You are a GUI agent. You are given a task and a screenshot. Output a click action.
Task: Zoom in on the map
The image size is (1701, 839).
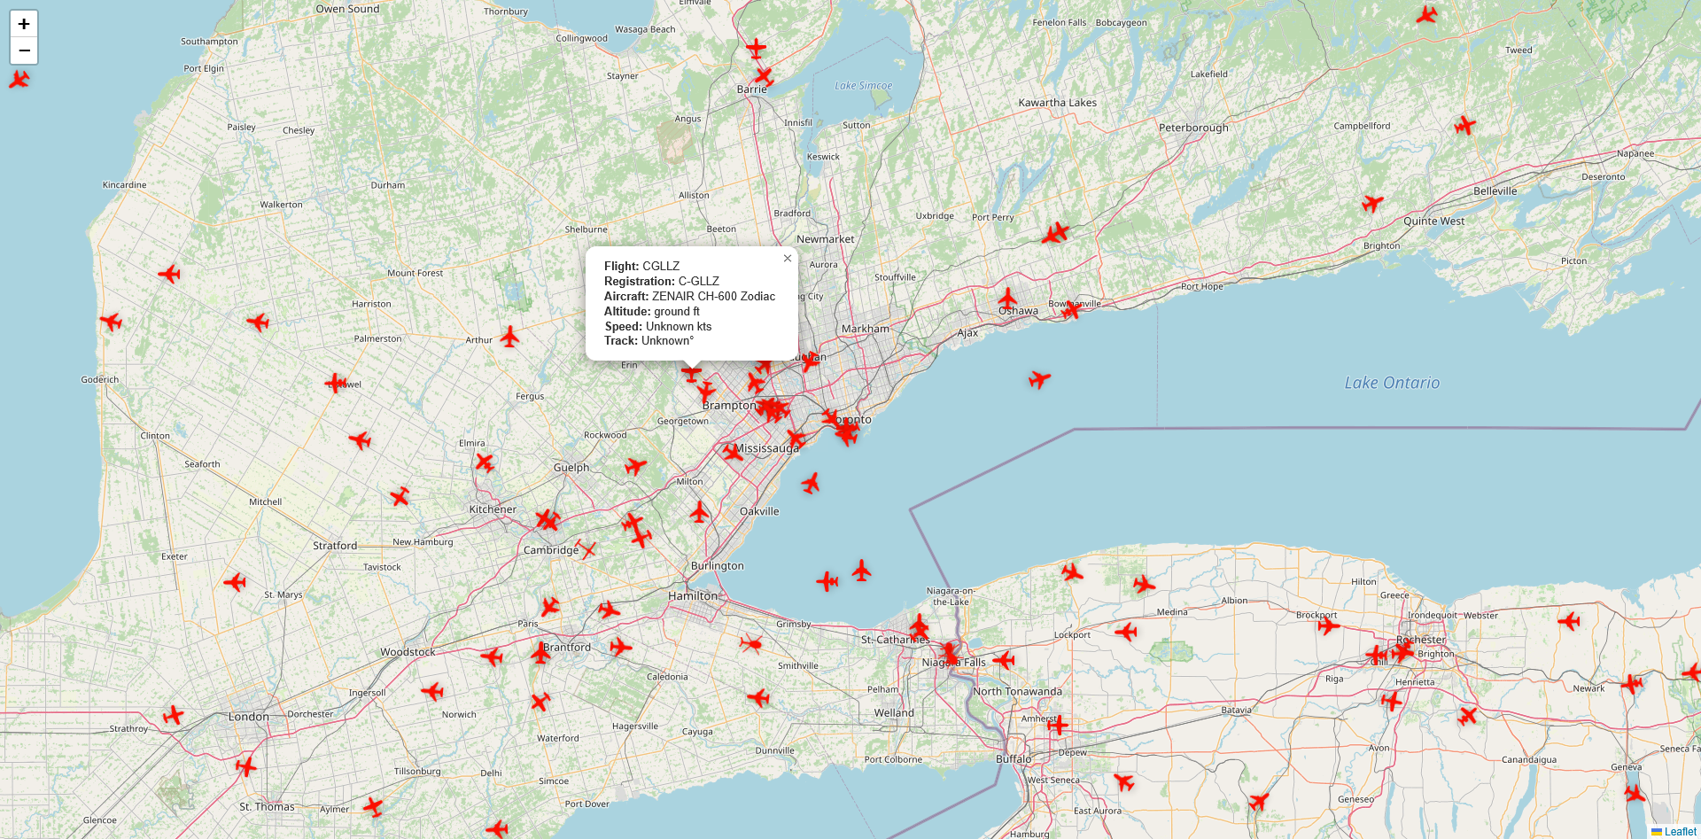[24, 24]
